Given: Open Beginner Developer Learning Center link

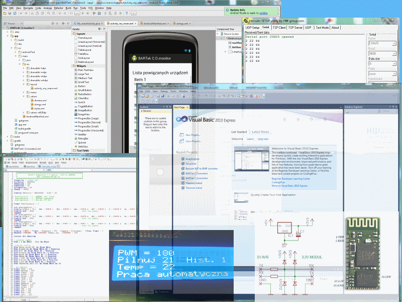Looking at the screenshot, I should click(291, 179).
